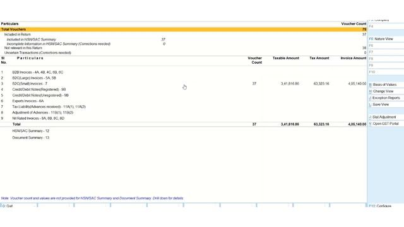Click total invoice amount in Total row
Image resolution: width=404 pixels, height=227 pixels.
pyautogui.click(x=357, y=124)
